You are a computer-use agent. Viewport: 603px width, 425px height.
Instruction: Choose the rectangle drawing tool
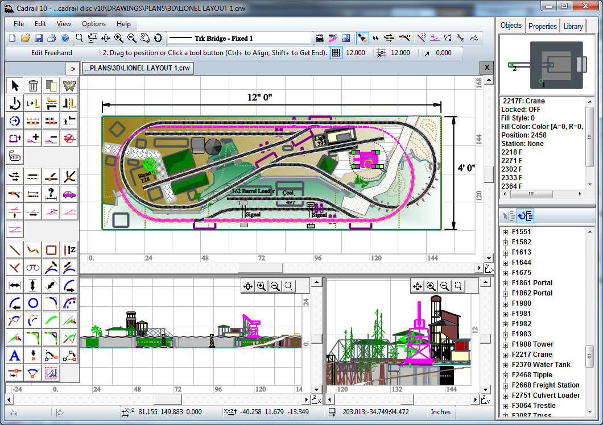click(51, 250)
